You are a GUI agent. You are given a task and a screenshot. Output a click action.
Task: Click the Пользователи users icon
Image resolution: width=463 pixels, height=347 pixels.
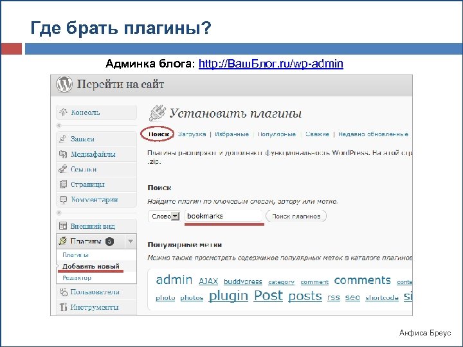tap(64, 292)
